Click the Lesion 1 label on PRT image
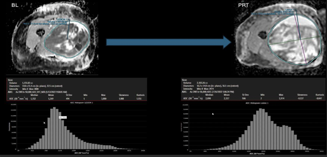Image resolution: width=327 pixels, height=157 pixels. 289,10
